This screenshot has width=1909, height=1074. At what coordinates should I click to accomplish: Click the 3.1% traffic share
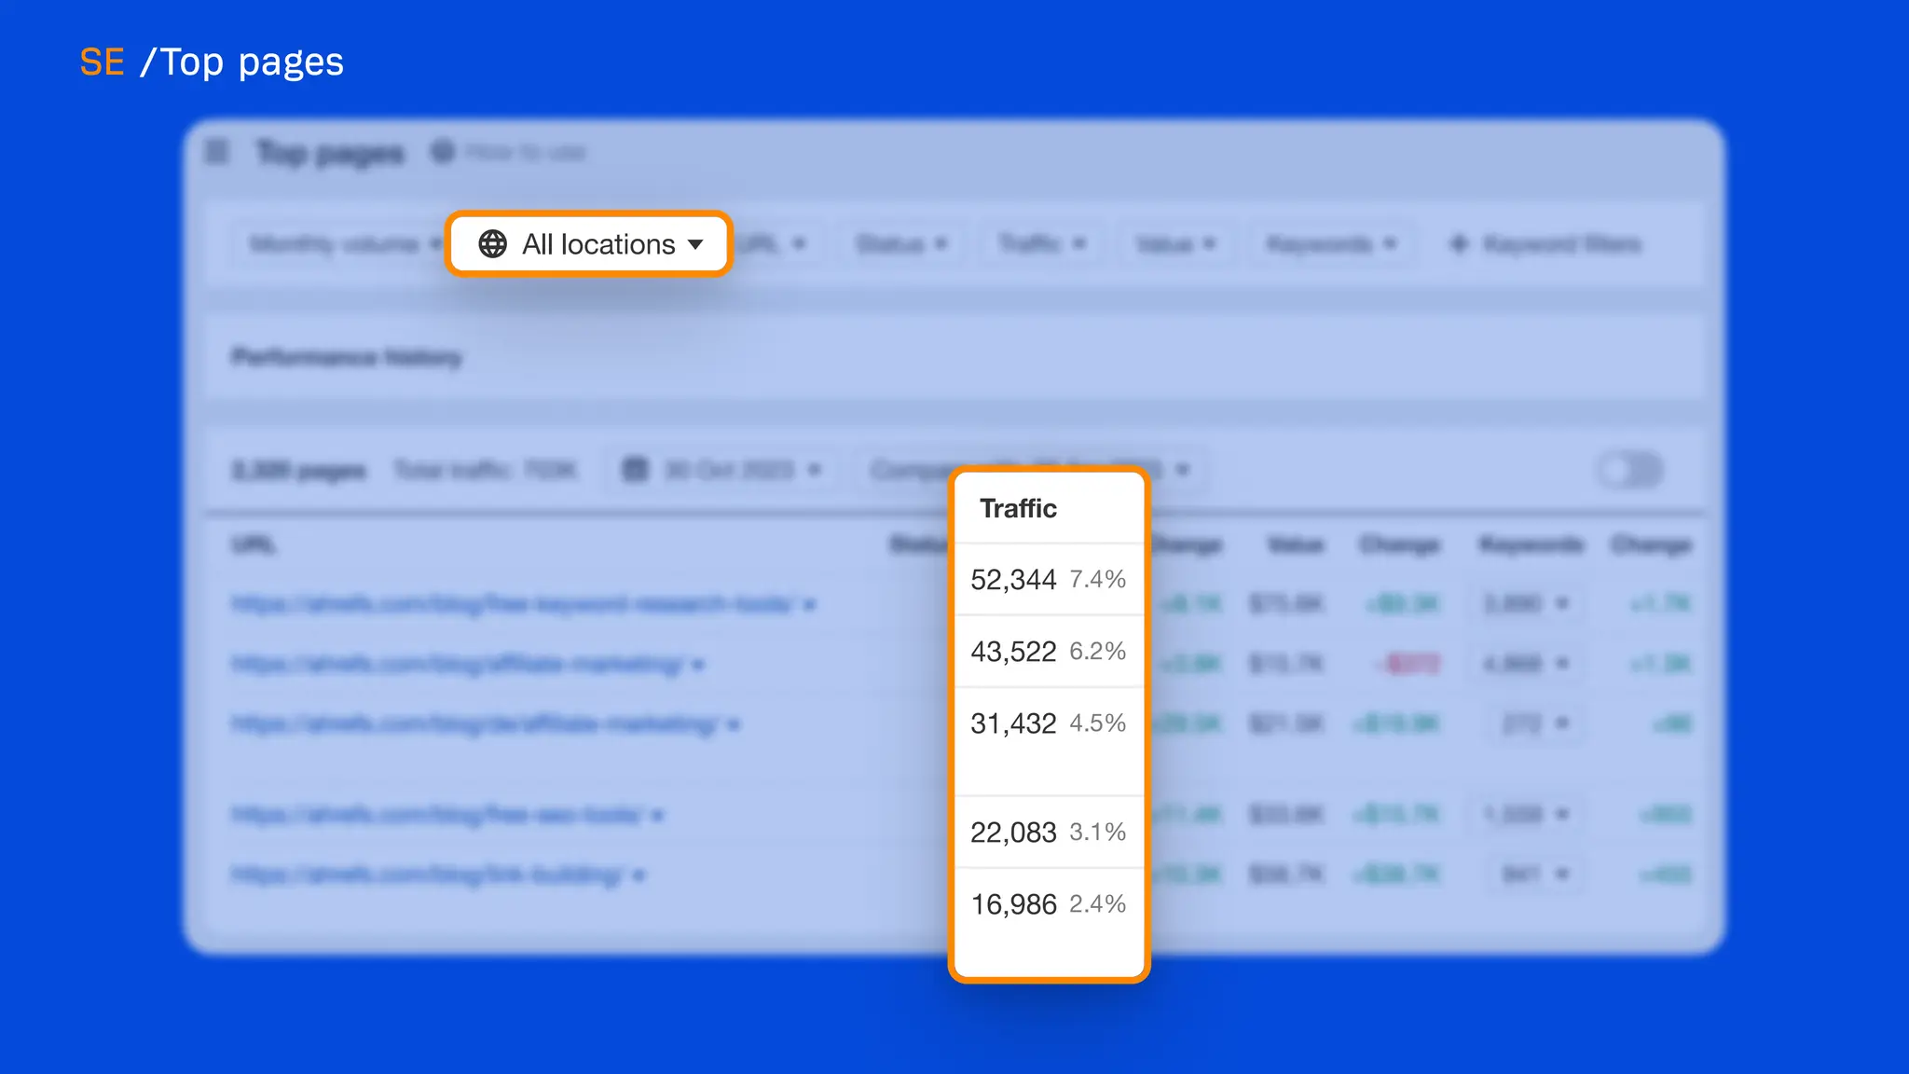(x=1097, y=833)
